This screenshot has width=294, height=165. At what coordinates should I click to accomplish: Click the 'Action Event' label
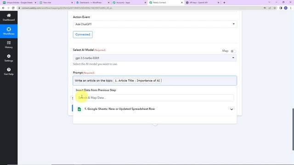[81, 17]
